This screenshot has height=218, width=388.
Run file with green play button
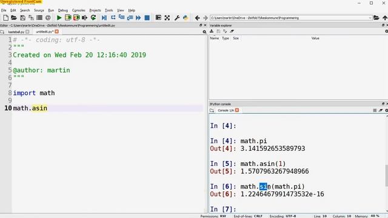[59, 18]
